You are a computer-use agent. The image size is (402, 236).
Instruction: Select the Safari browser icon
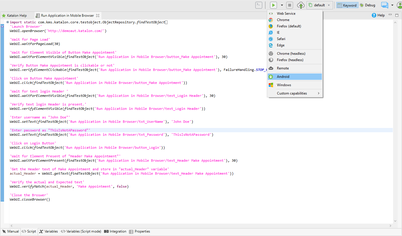(271, 39)
